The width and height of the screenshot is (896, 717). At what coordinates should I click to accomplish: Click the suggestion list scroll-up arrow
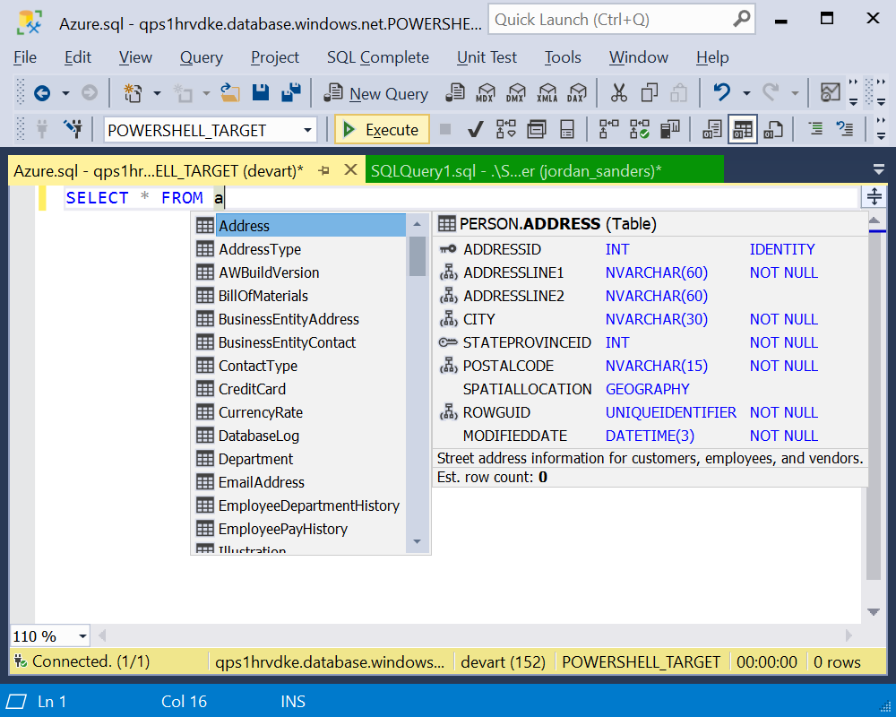click(418, 224)
